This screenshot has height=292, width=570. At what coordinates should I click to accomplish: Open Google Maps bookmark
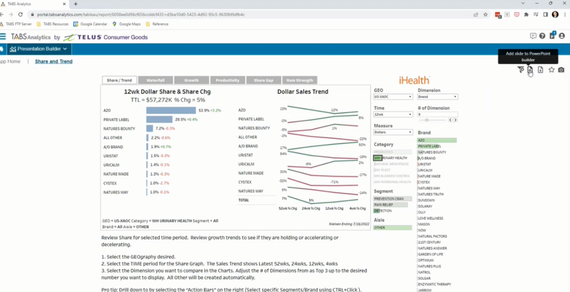point(127,24)
